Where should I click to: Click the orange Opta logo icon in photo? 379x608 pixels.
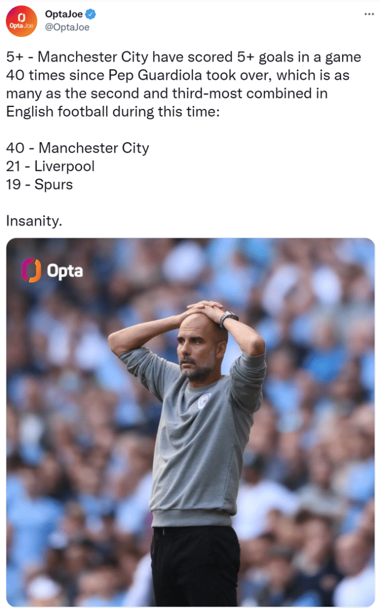click(x=31, y=270)
